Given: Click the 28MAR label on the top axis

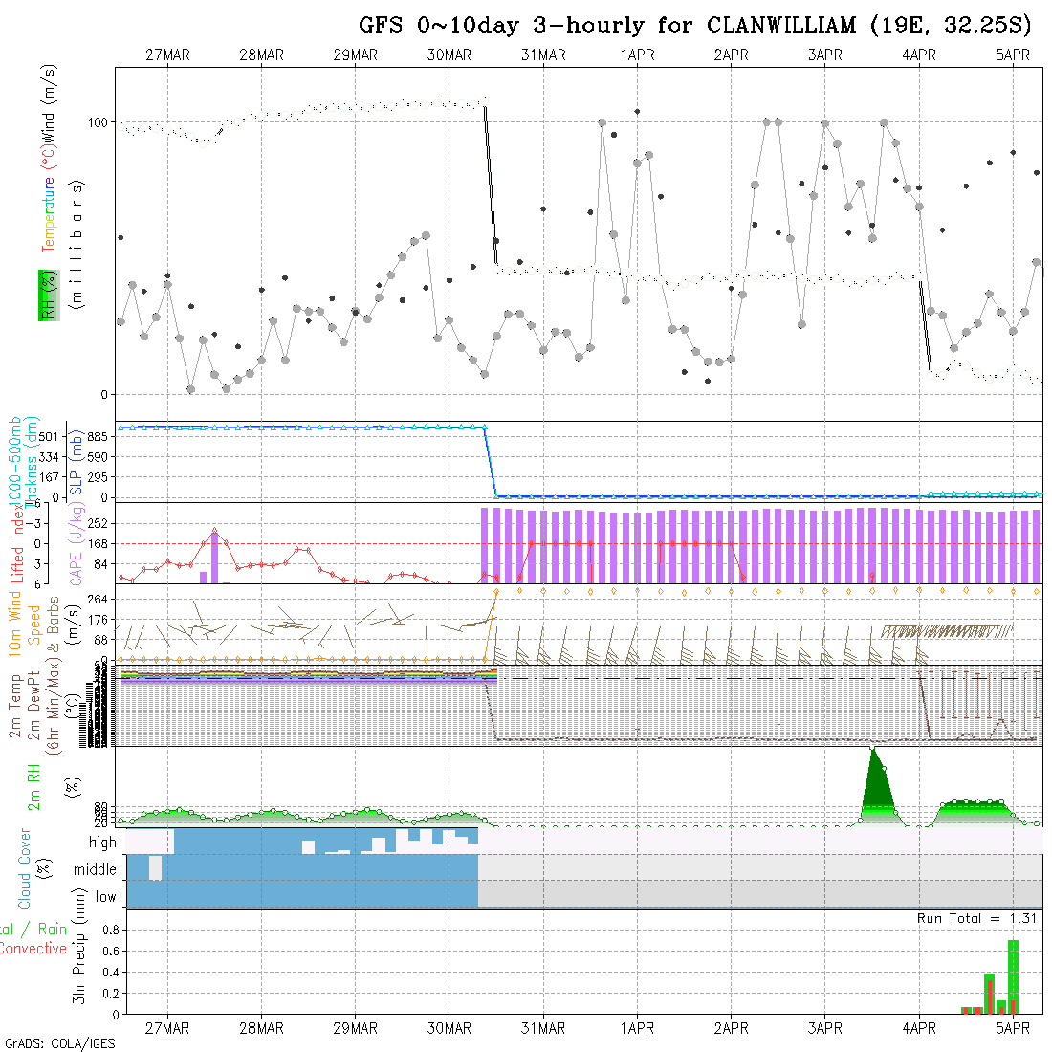Looking at the screenshot, I should pos(262,55).
